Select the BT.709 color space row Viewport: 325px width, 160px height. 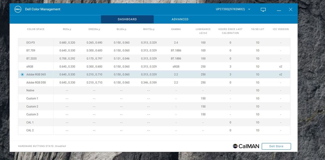tap(154, 51)
